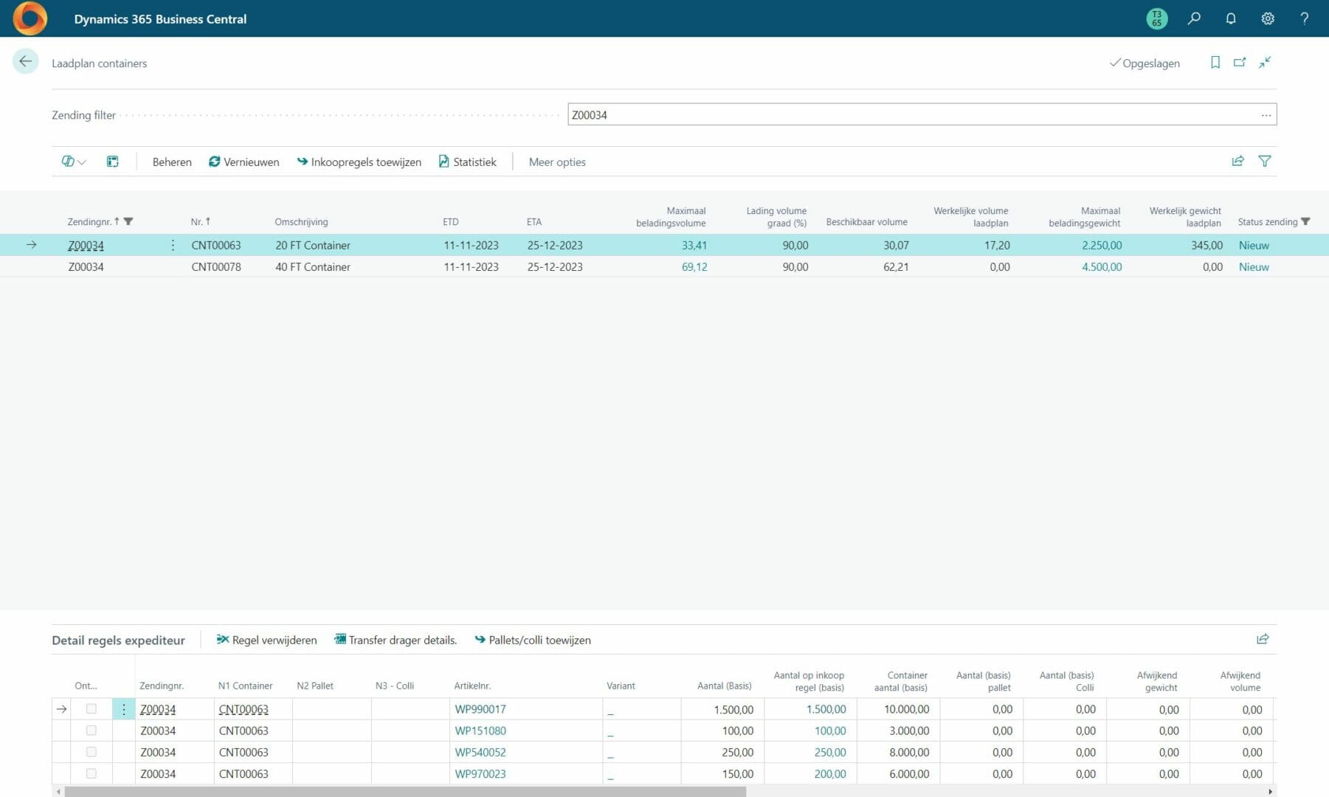Screen dimensions: 1329x797
Task: Click the back arrow button
Action: pos(25,62)
